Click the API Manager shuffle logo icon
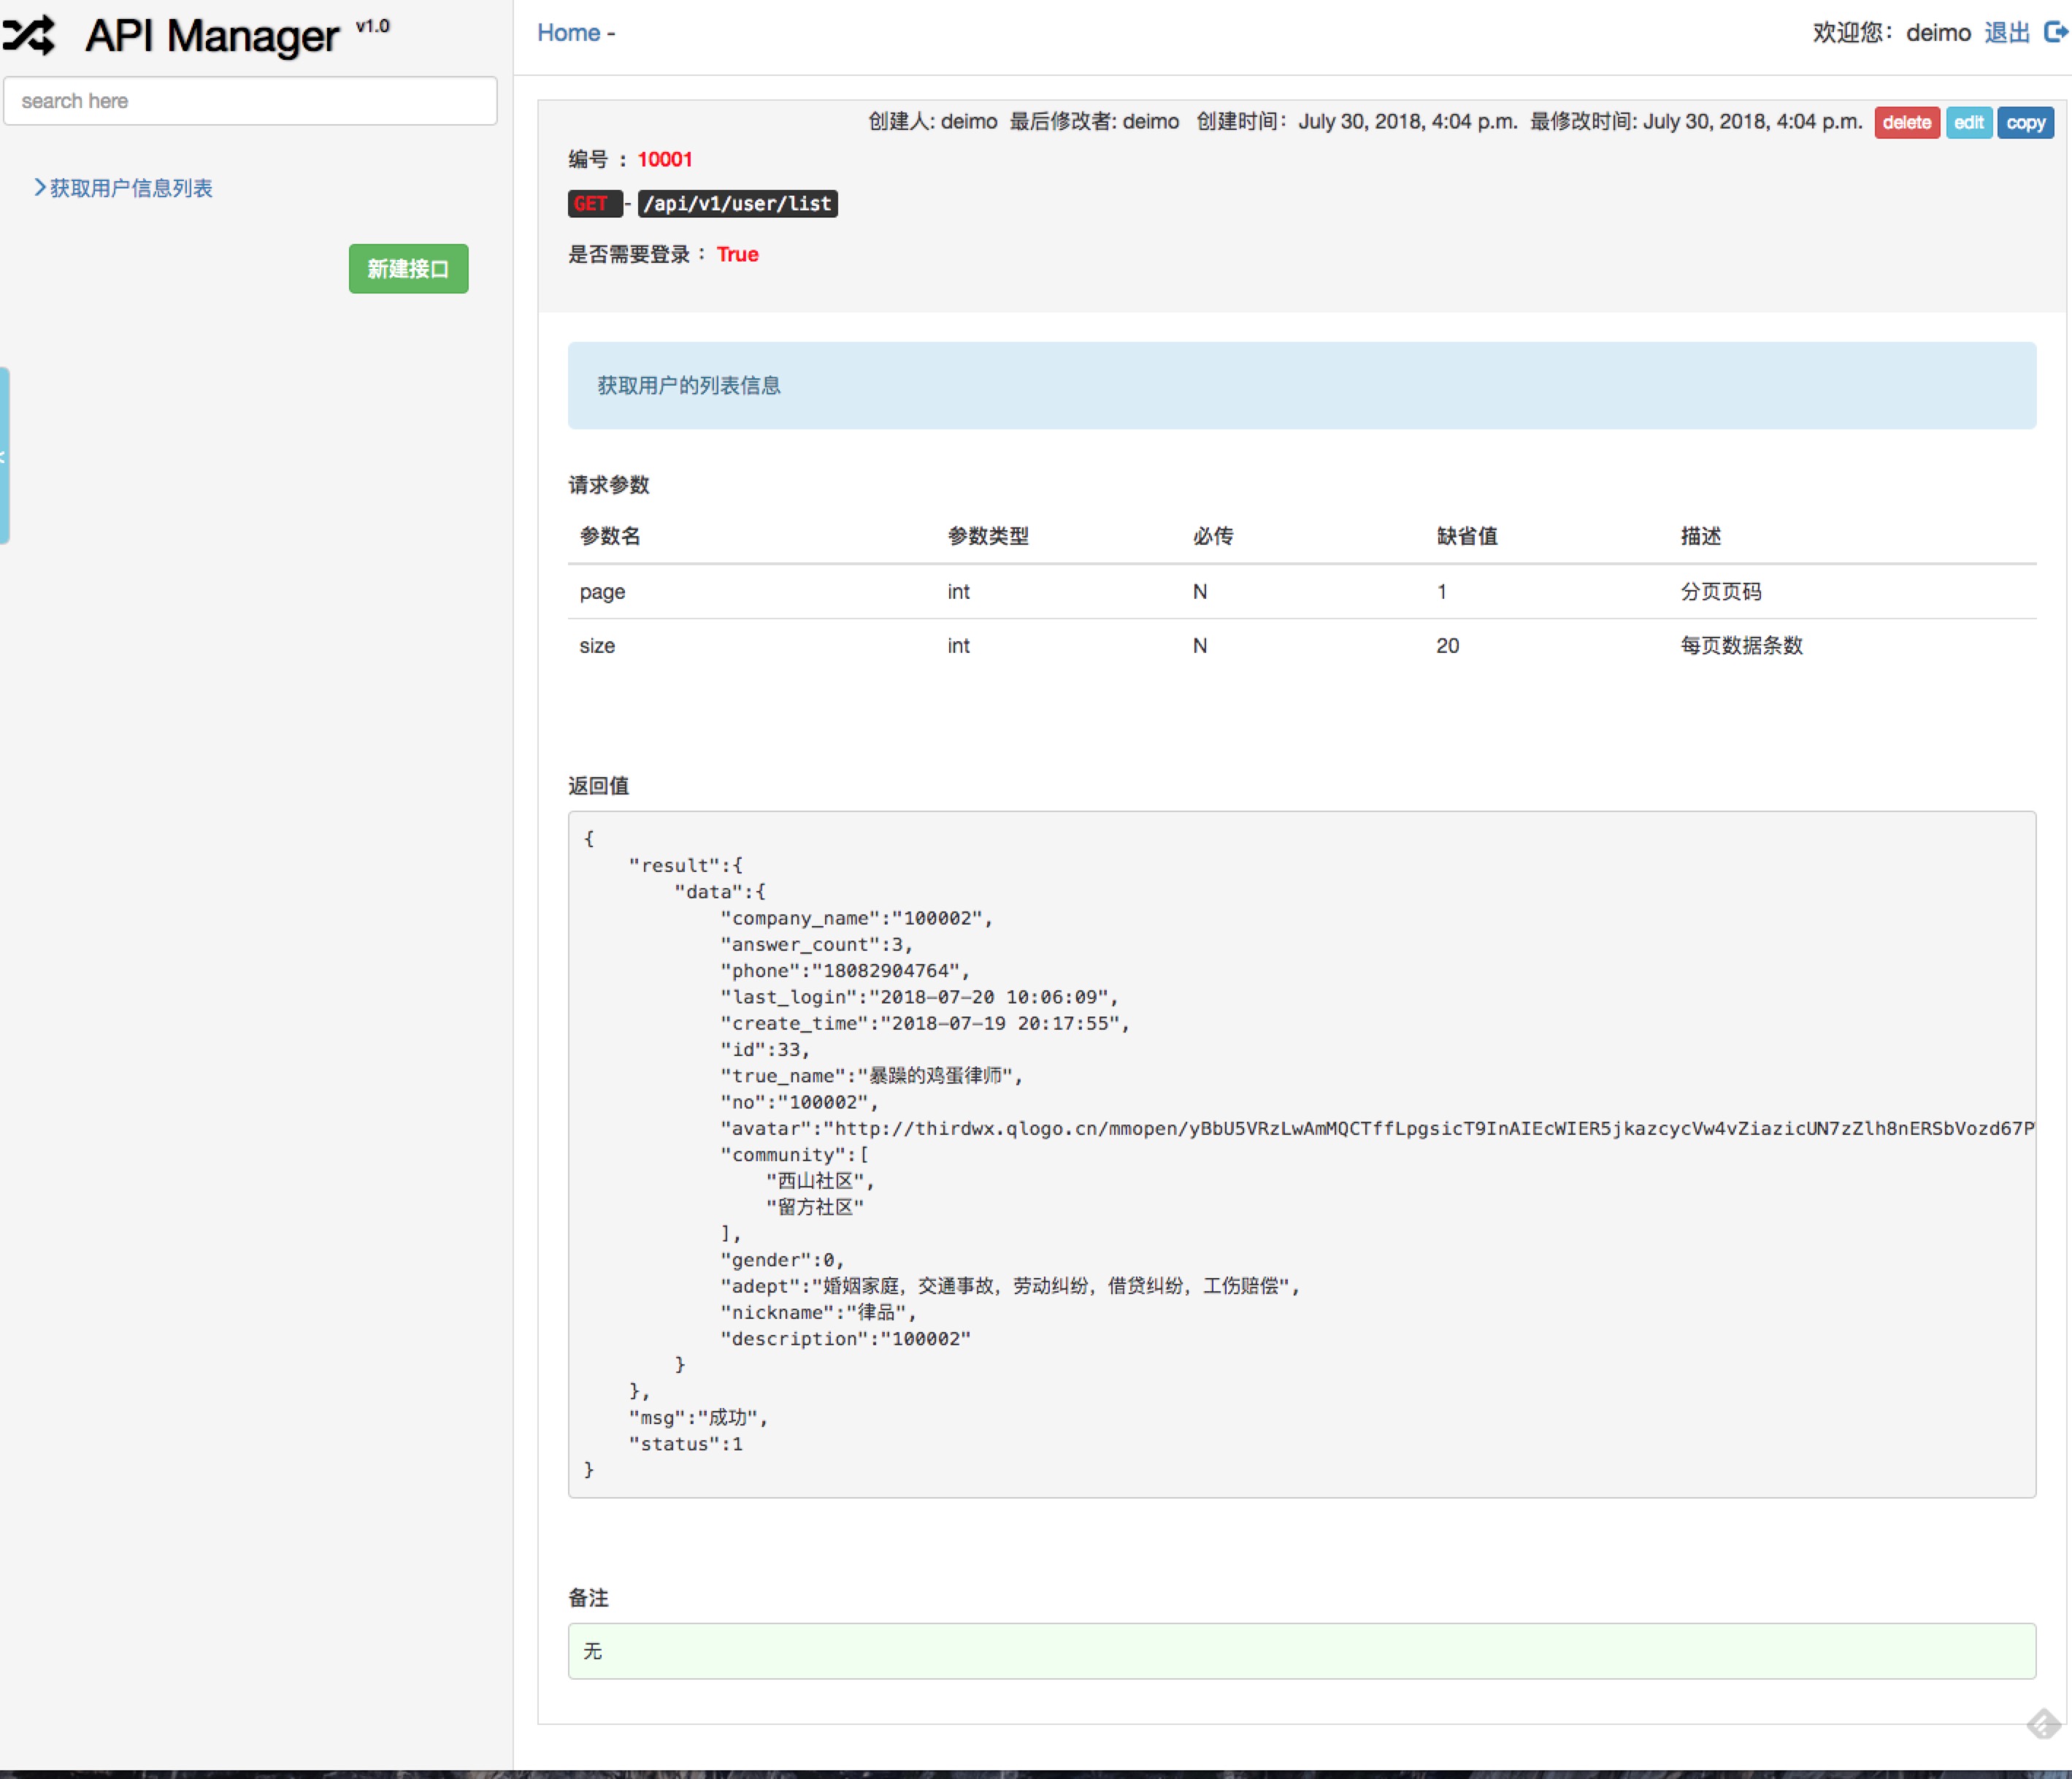 (28, 35)
